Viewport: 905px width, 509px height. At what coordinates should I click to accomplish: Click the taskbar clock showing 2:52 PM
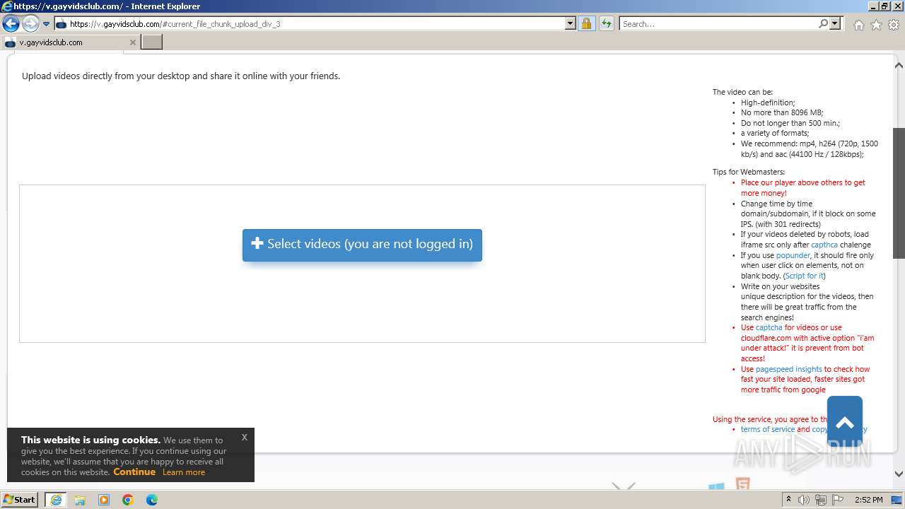pyautogui.click(x=868, y=500)
